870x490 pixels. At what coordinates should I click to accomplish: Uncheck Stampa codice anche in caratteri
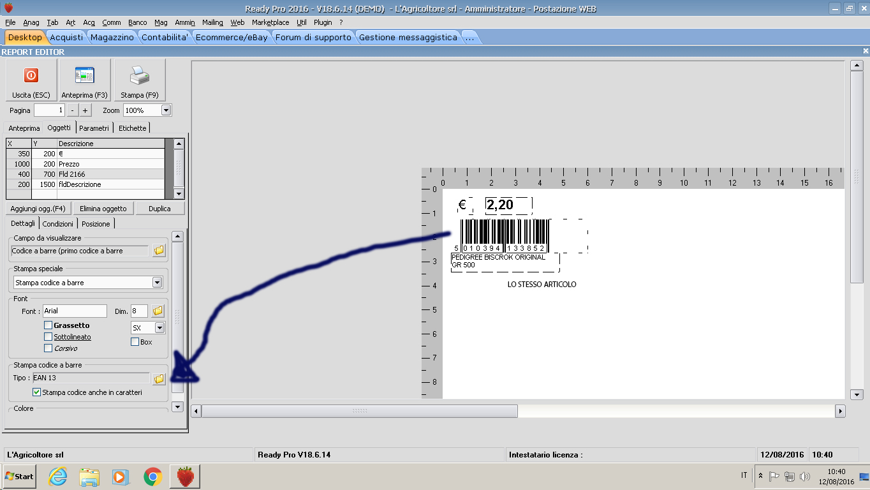click(x=36, y=392)
